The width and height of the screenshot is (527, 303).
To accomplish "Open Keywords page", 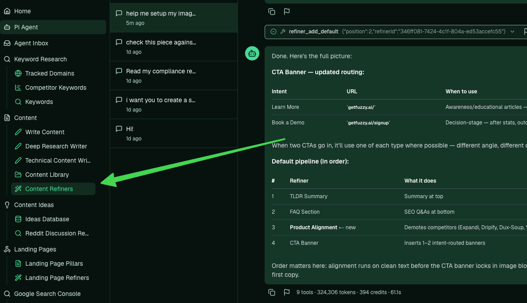I will click(39, 102).
